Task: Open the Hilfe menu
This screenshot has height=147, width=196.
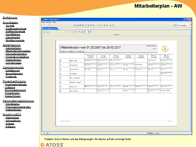Action: coord(54,22)
